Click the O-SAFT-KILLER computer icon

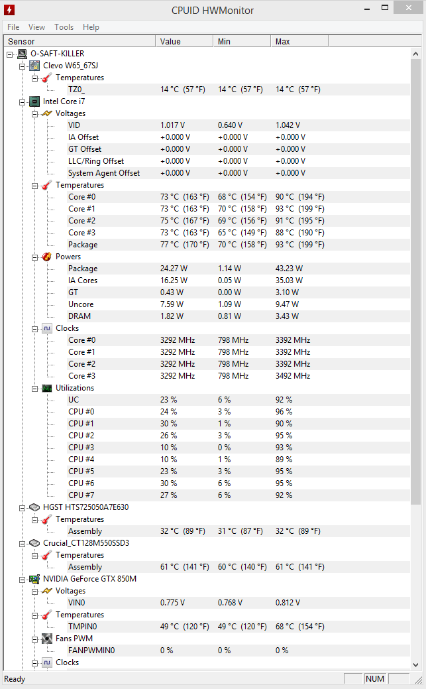pyautogui.click(x=22, y=54)
